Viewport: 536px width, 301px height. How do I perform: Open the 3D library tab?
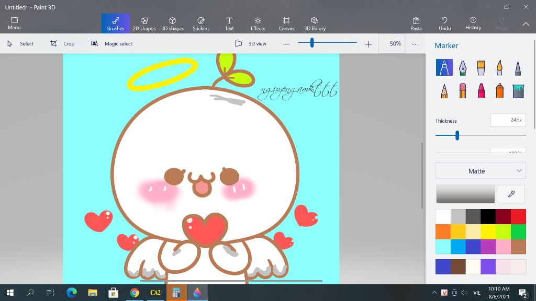(x=315, y=24)
